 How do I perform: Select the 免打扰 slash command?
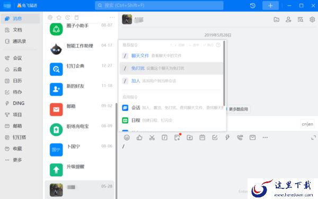pos(171,68)
